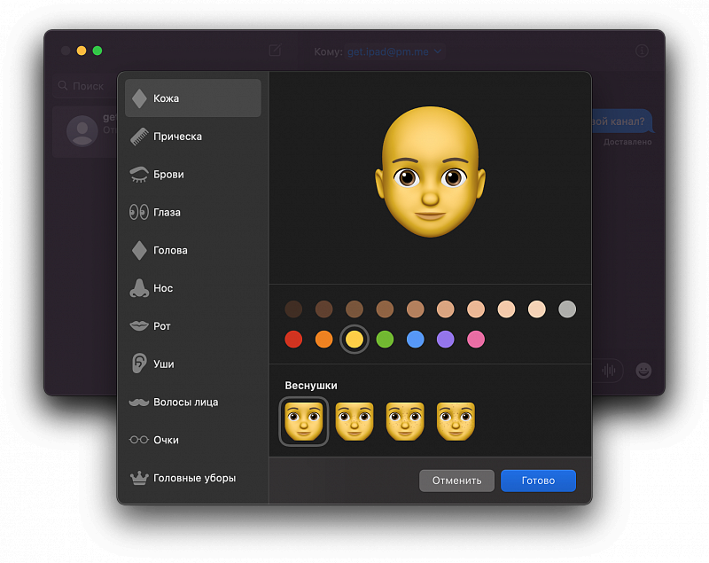Select the purple skin color swatch
Viewport: 709px width, 563px height.
coord(446,340)
